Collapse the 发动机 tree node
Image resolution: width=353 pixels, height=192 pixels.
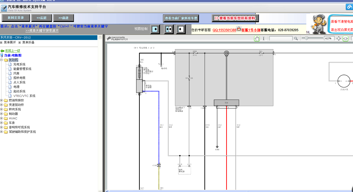[1, 60]
